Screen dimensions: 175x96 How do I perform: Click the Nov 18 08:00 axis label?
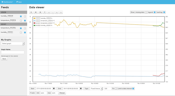(95, 83)
